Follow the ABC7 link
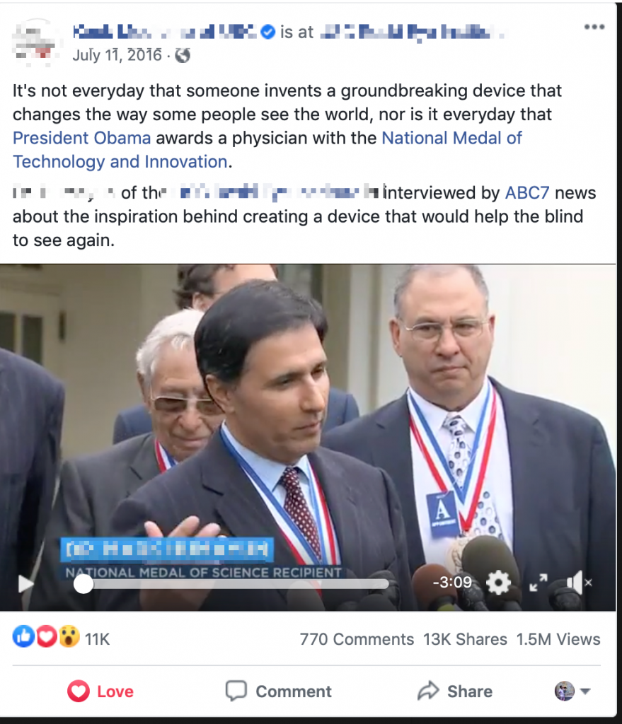This screenshot has height=724, width=622. (526, 192)
